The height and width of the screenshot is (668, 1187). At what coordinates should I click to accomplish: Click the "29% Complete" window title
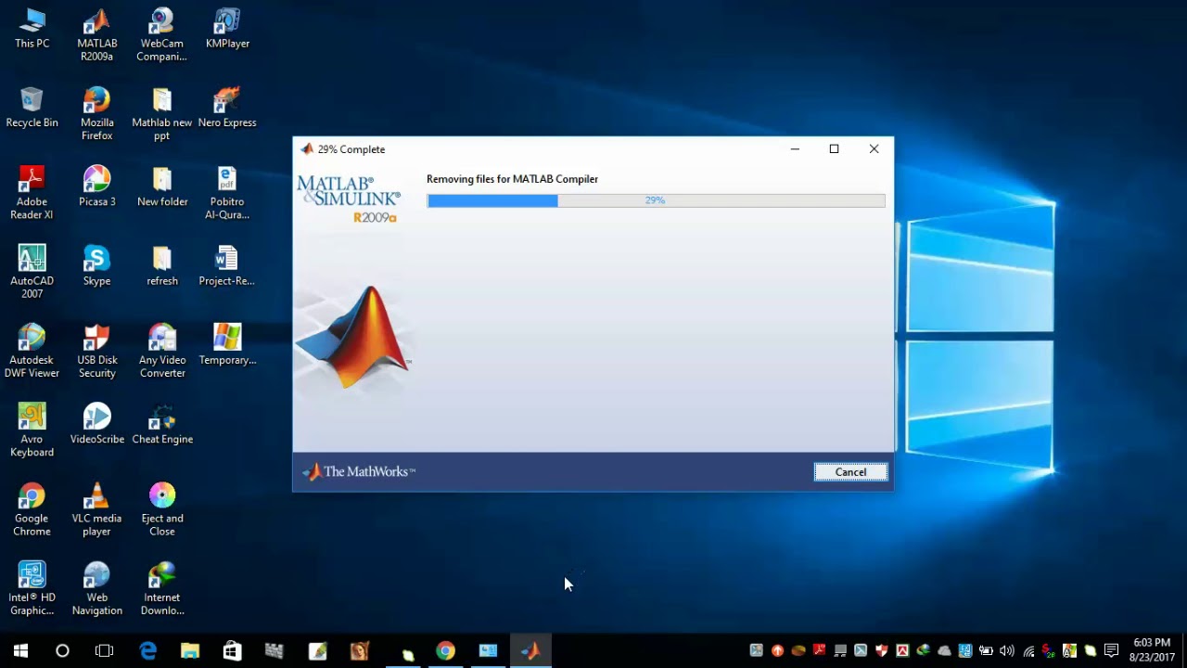pos(351,149)
